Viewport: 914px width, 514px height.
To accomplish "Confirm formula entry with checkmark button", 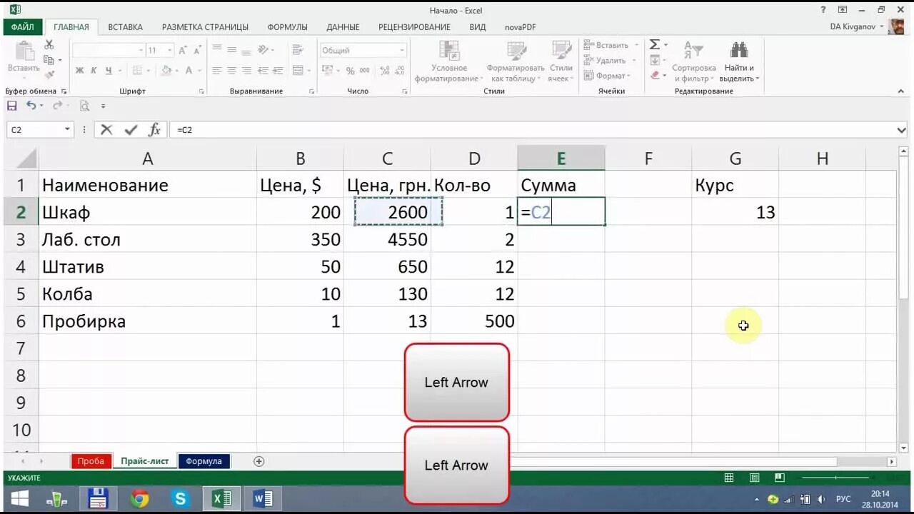I will click(131, 130).
